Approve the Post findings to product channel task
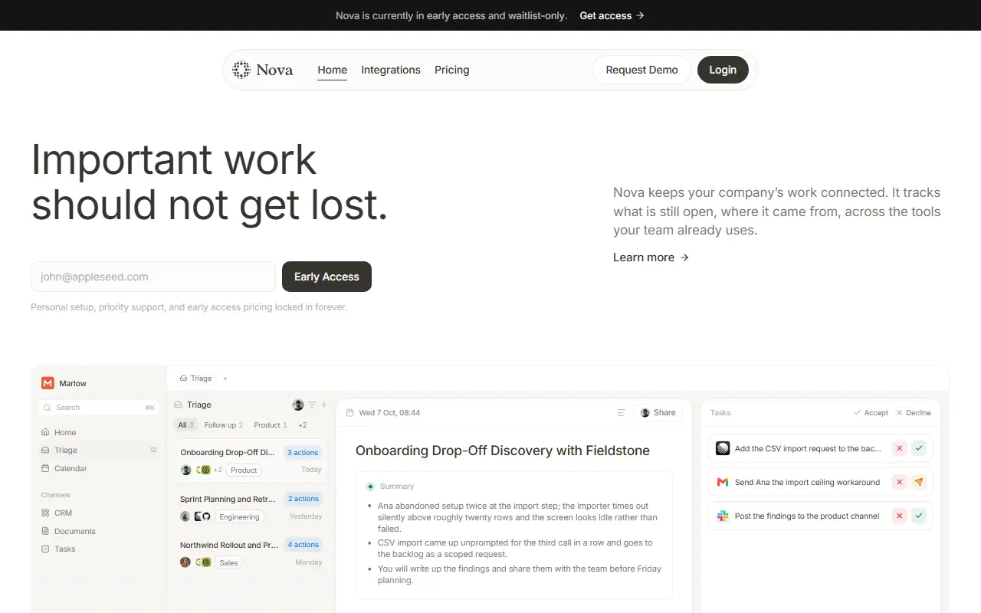 (919, 516)
